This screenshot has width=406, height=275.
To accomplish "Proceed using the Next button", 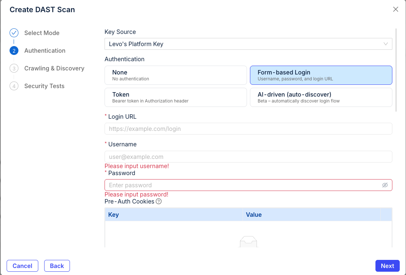I will coord(387,265).
